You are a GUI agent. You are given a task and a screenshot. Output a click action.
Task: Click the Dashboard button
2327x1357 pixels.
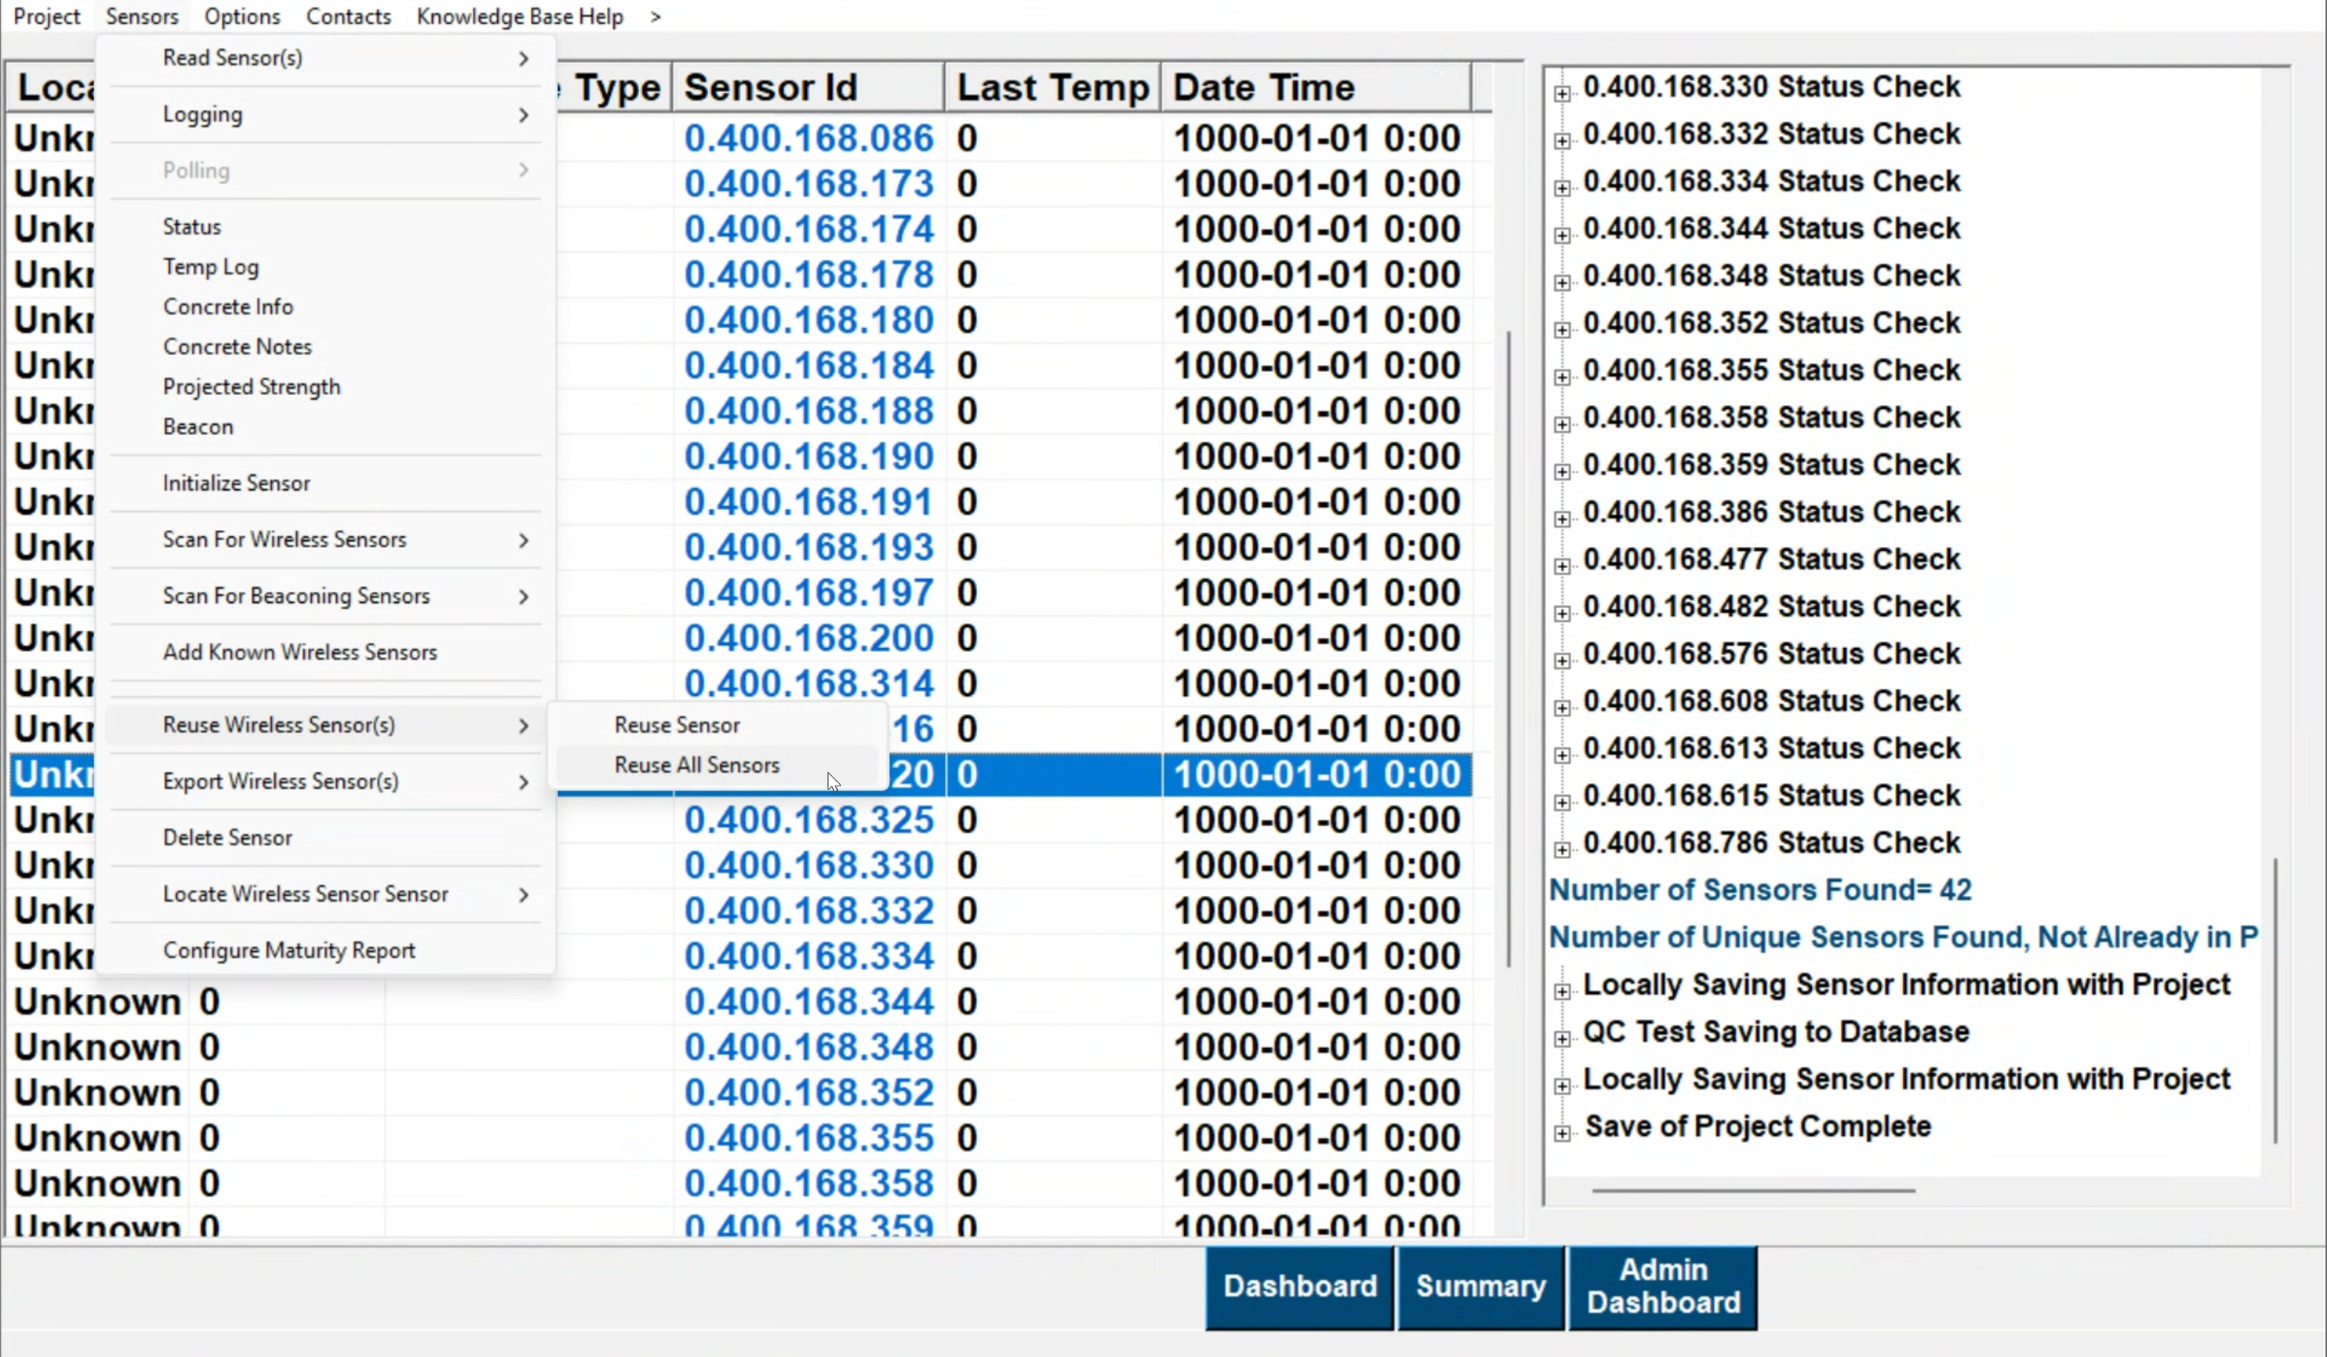[1299, 1286]
